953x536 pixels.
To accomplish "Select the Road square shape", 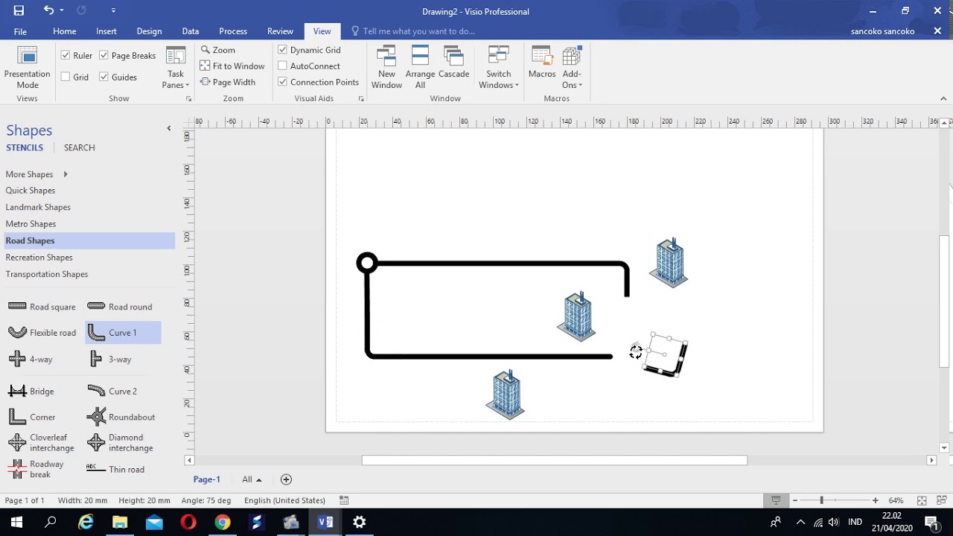I will coord(42,307).
